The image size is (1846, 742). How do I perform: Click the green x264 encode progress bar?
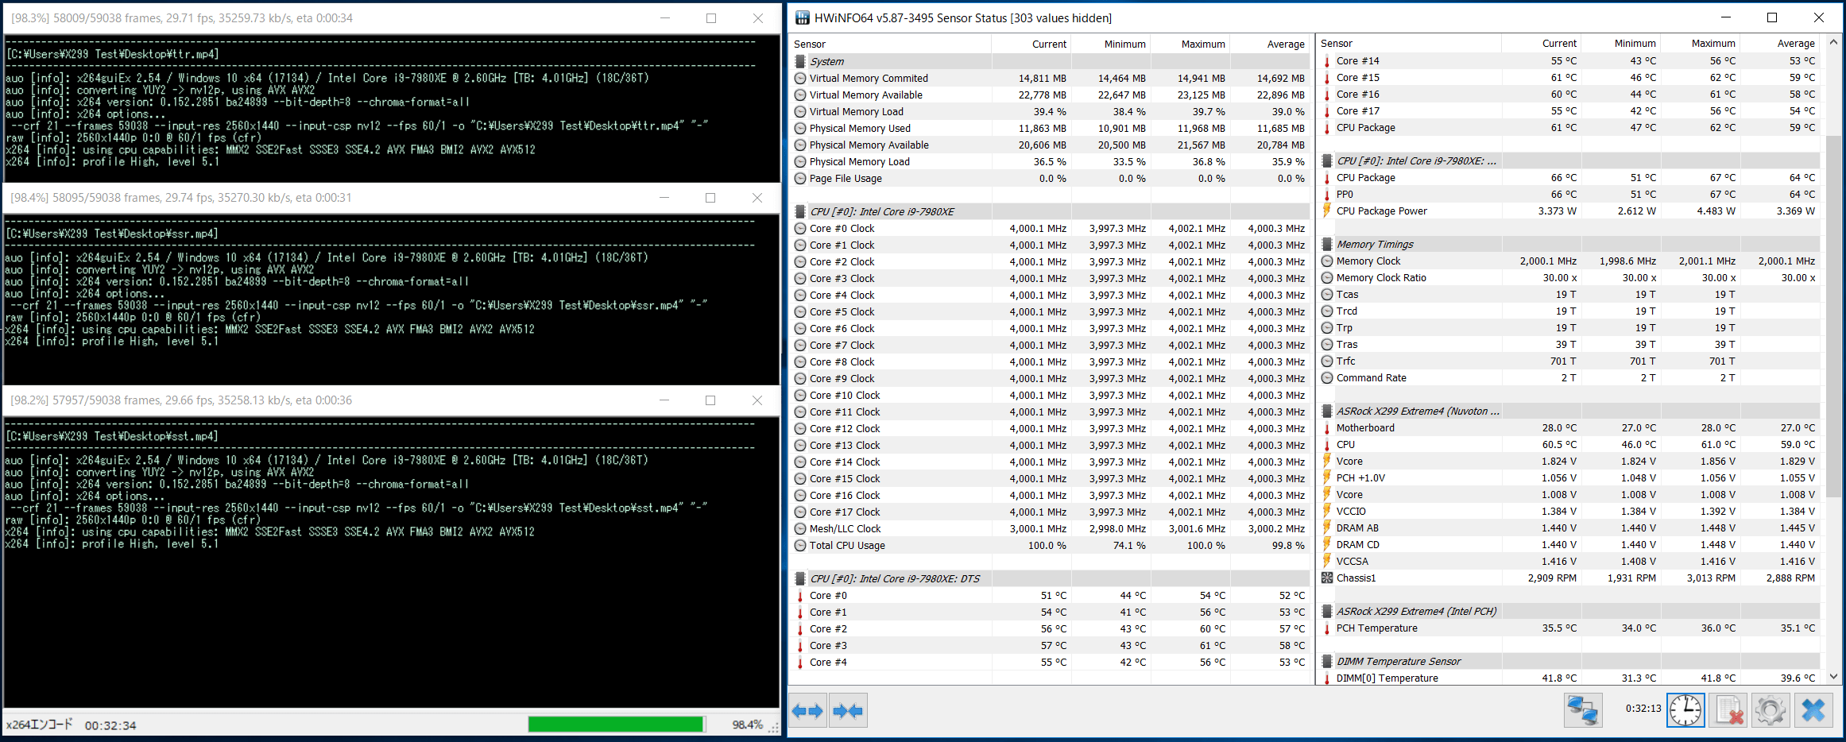click(617, 724)
